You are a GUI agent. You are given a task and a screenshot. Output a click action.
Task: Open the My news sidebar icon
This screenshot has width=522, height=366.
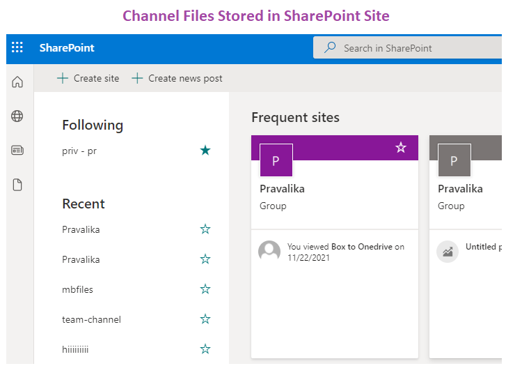tap(17, 151)
